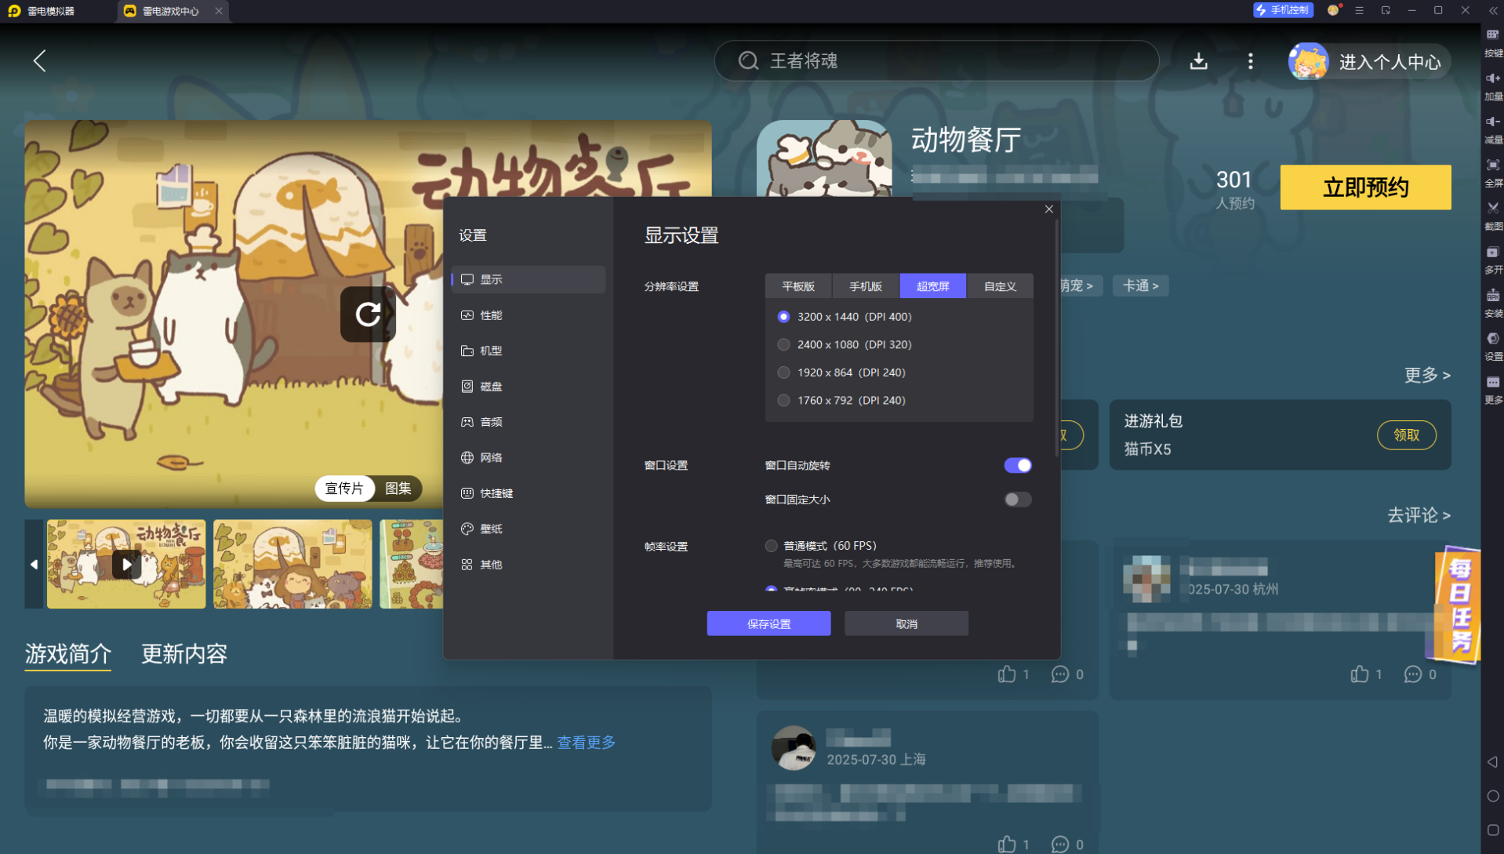Click the Android back triangle in sidebar
1504x854 pixels.
tap(1492, 761)
